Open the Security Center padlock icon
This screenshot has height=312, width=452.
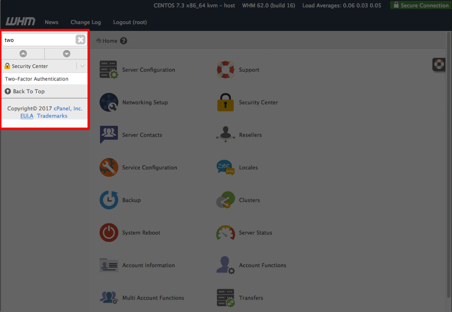click(226, 103)
